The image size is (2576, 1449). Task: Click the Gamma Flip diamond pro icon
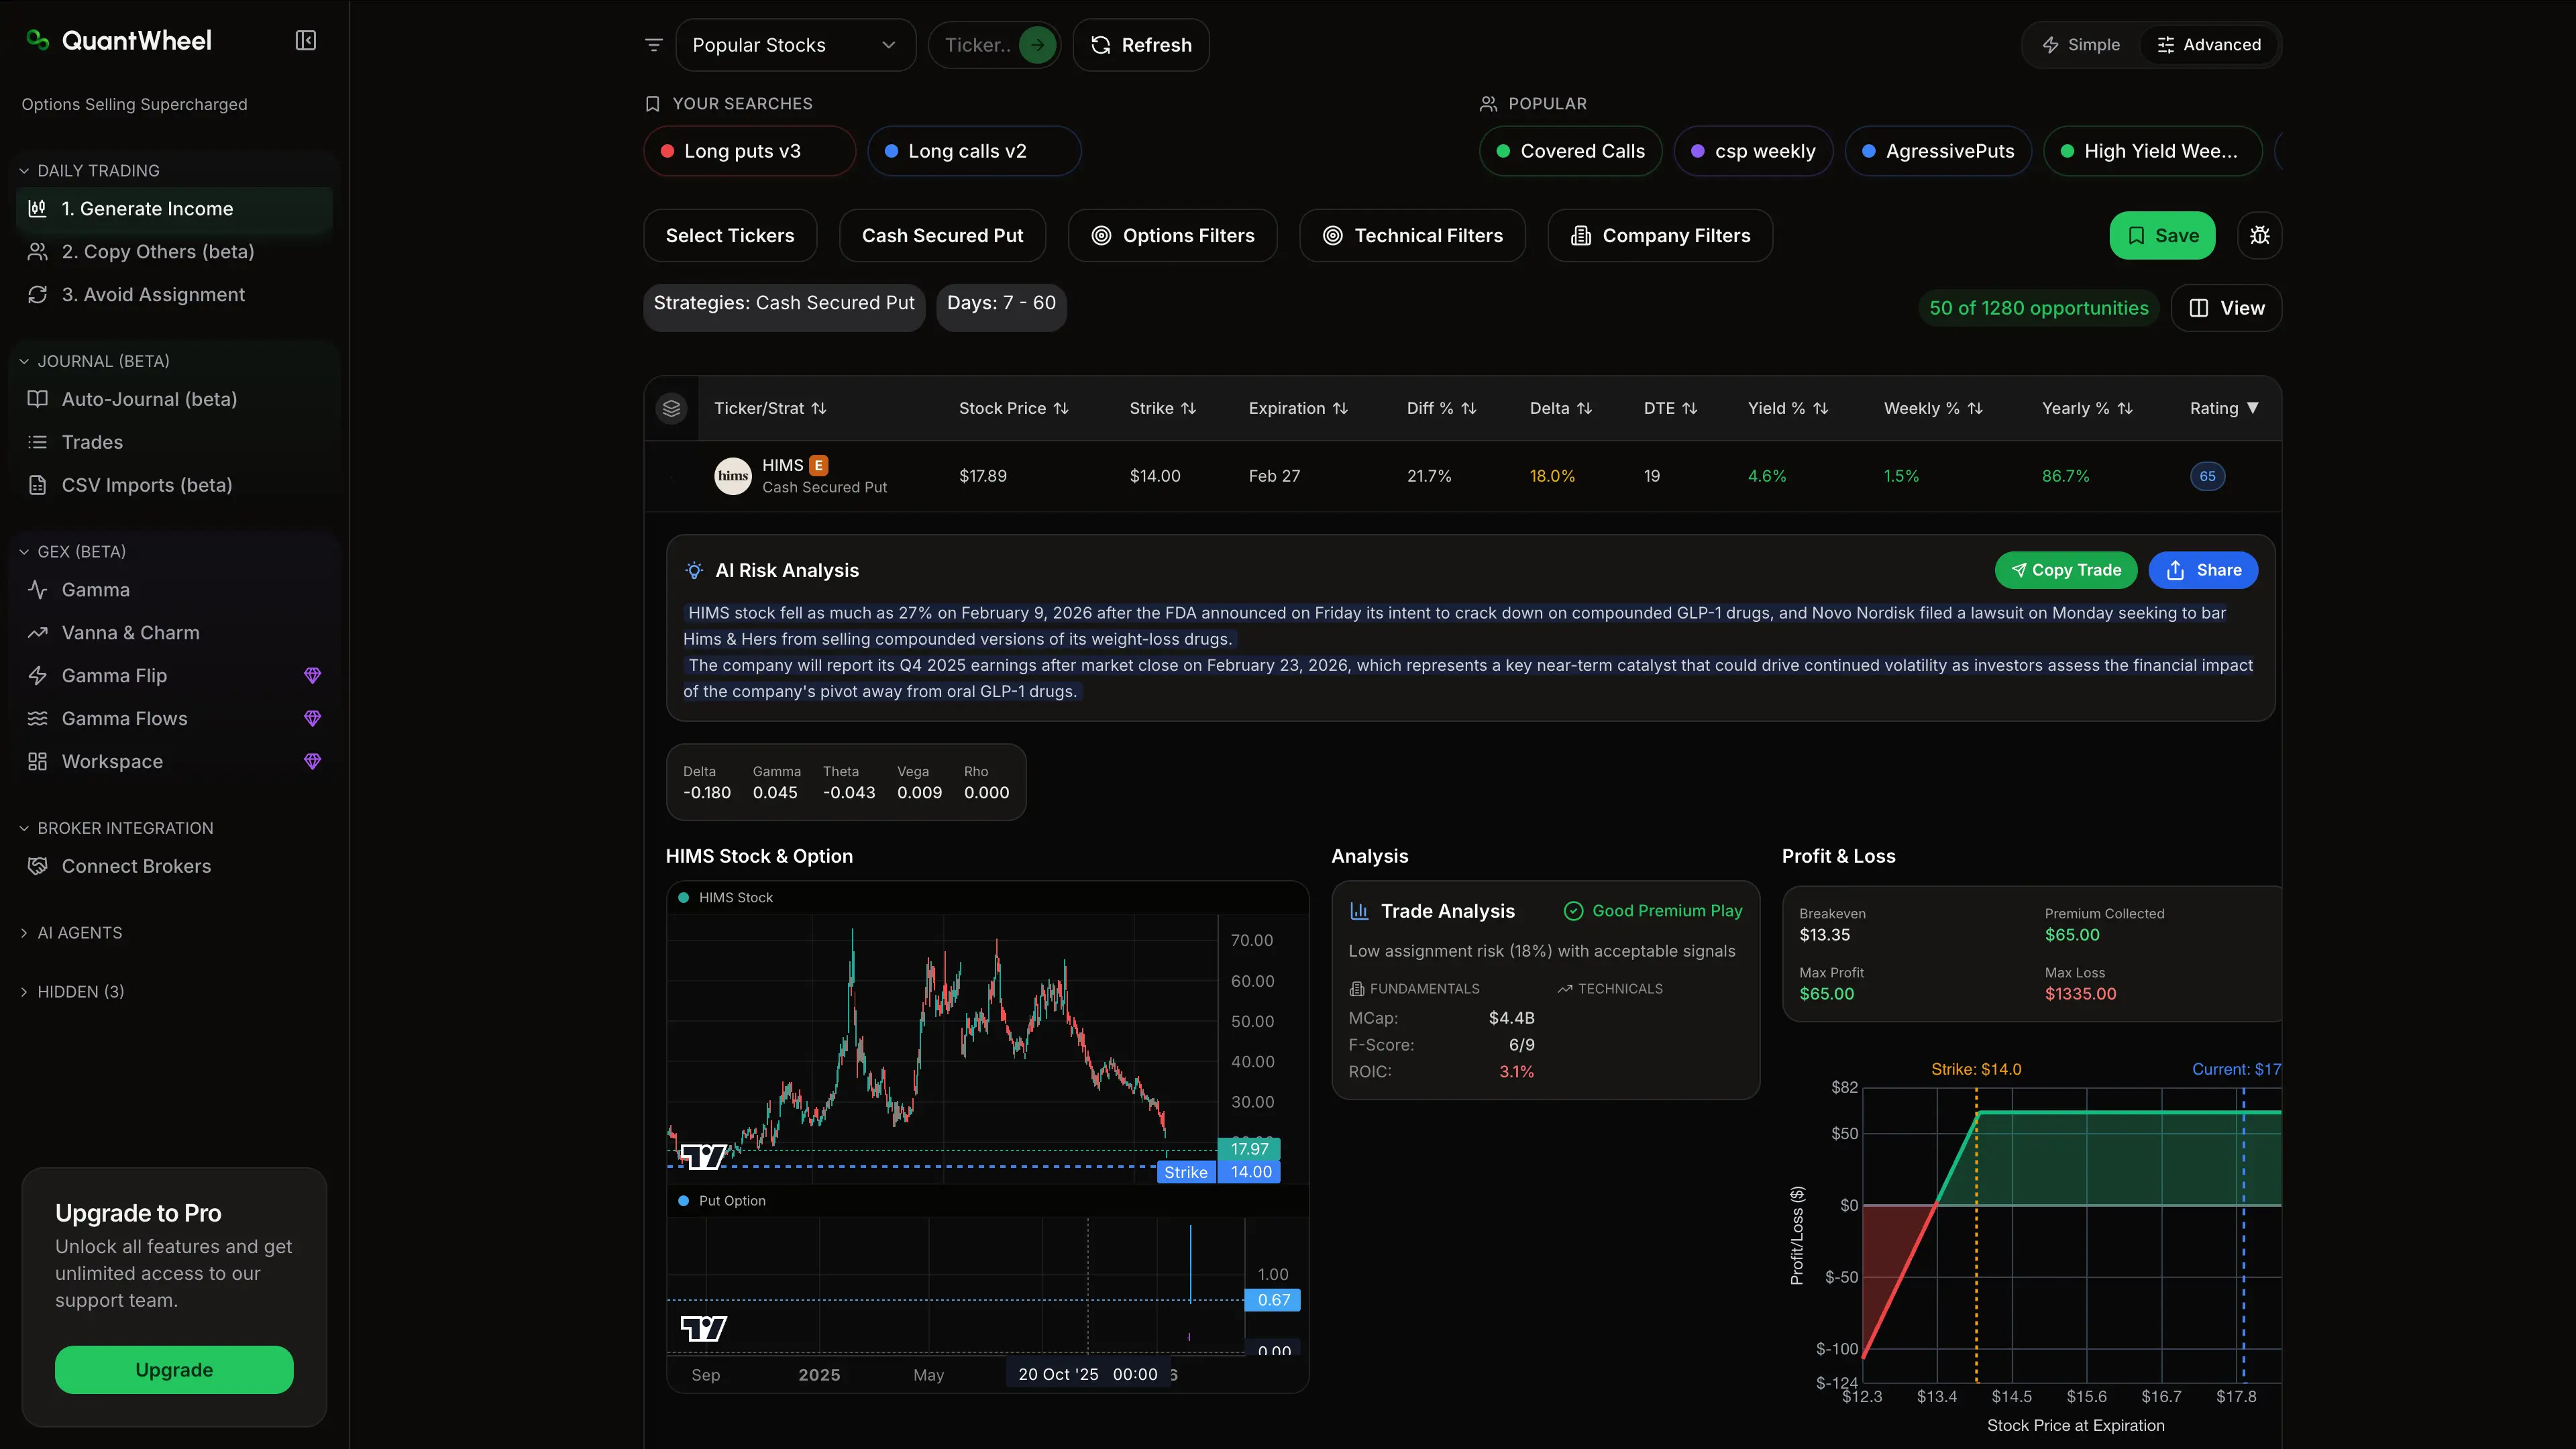pyautogui.click(x=312, y=676)
